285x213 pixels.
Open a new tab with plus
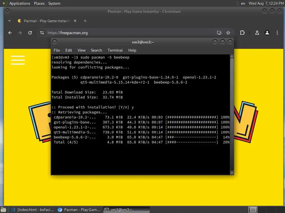(x=85, y=21)
